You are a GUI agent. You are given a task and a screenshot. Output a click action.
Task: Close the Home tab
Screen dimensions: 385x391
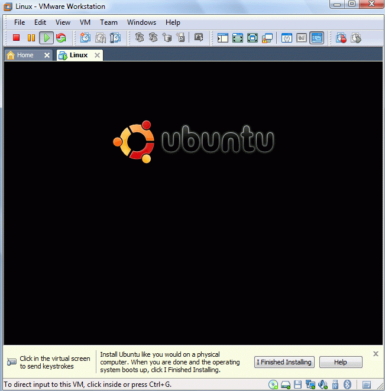pyautogui.click(x=47, y=56)
